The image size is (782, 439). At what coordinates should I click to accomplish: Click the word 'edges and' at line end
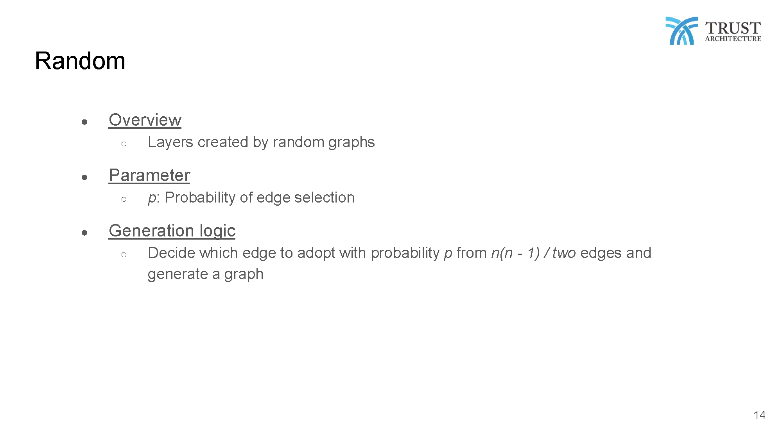pos(616,253)
